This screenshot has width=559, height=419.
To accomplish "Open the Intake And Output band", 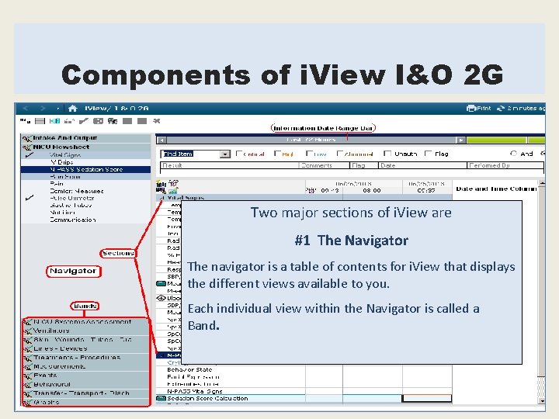I will point(86,138).
